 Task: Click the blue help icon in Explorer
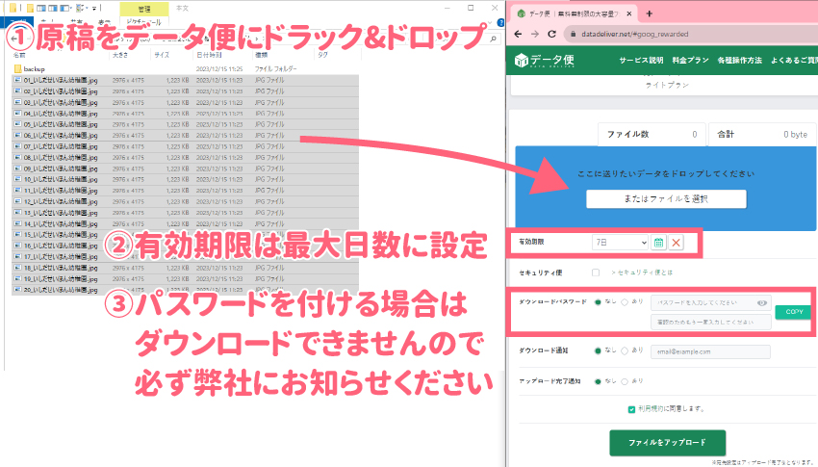[501, 22]
